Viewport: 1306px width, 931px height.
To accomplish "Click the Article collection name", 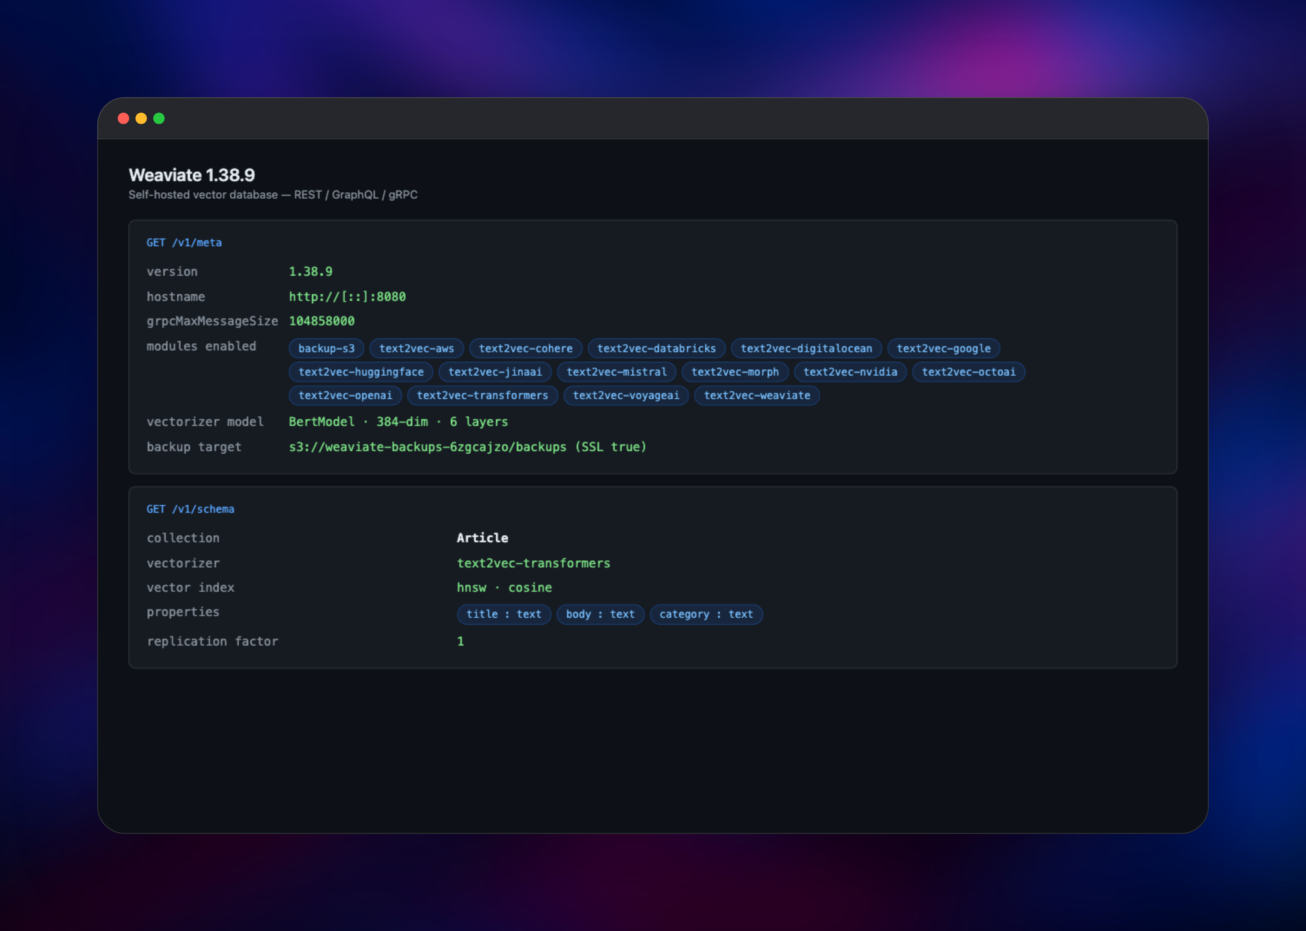I will point(483,538).
